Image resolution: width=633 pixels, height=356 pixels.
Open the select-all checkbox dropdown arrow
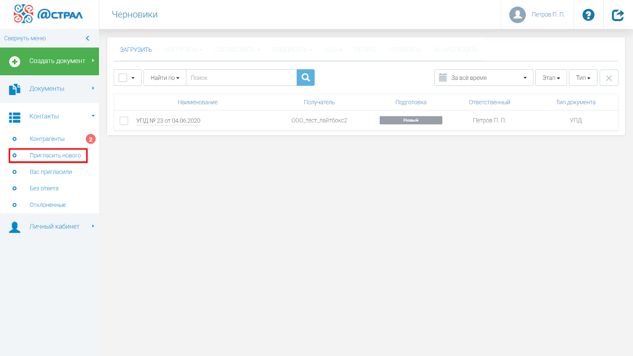pos(133,78)
